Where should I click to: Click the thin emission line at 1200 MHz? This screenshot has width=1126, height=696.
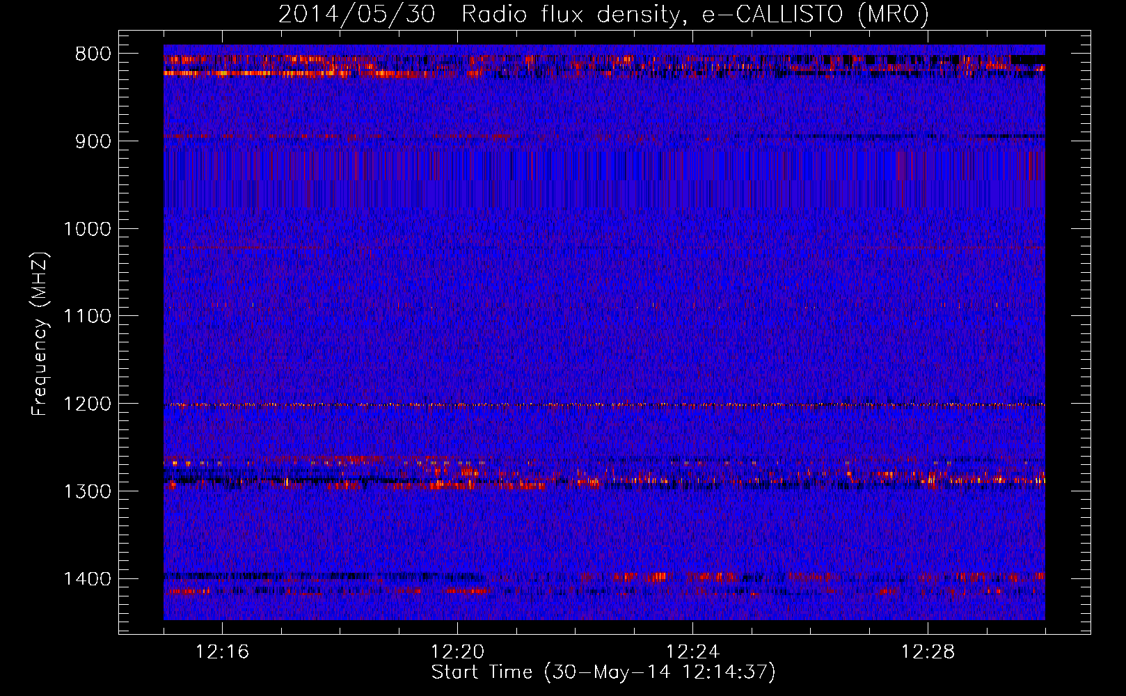604,404
